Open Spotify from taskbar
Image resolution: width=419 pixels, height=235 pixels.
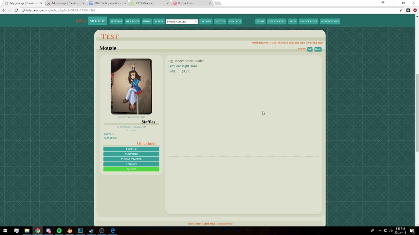click(x=59, y=231)
